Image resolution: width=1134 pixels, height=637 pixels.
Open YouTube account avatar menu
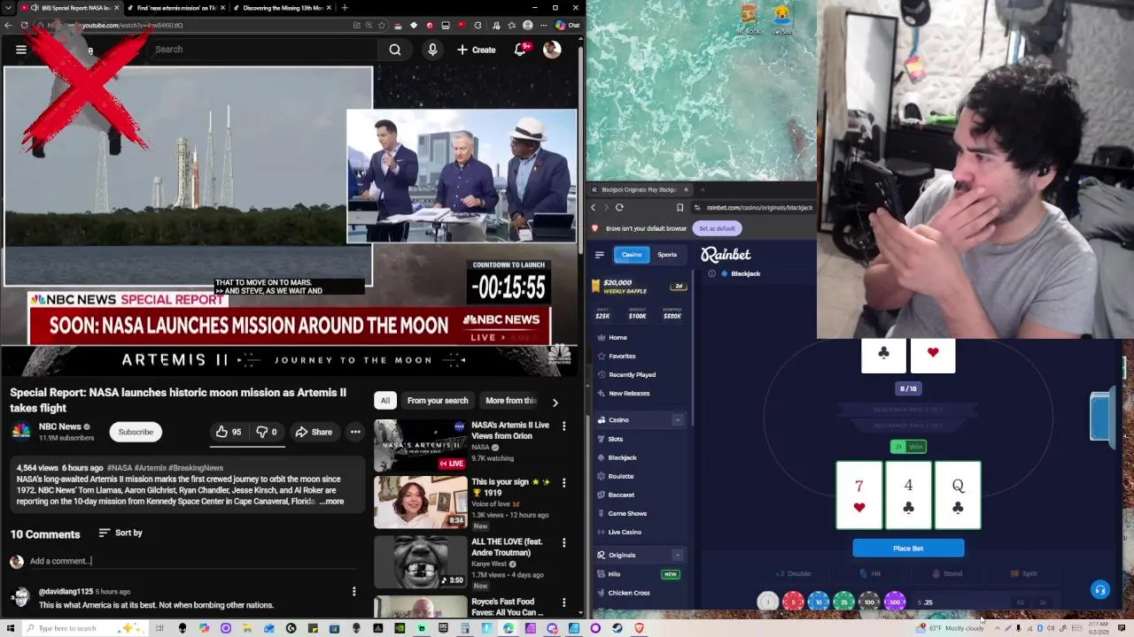point(552,50)
